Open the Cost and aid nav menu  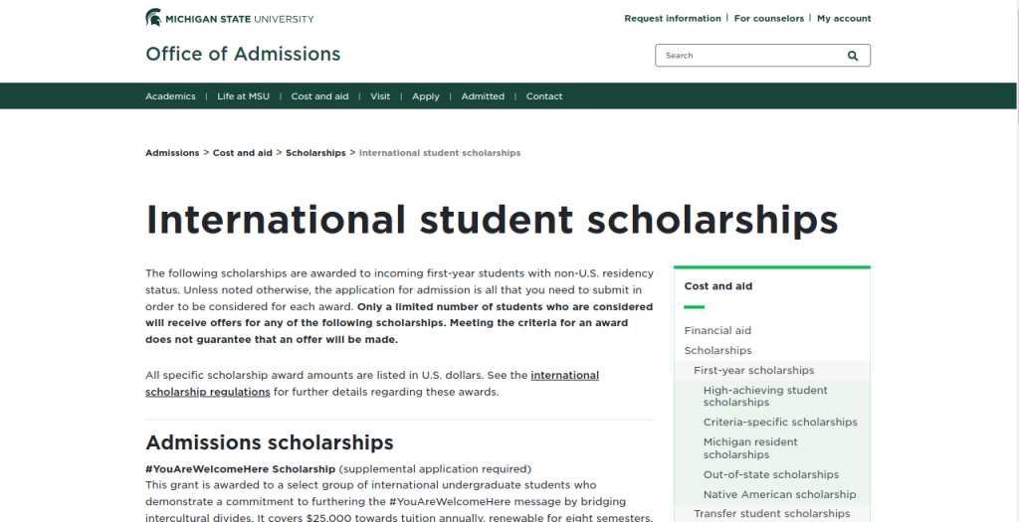[319, 96]
